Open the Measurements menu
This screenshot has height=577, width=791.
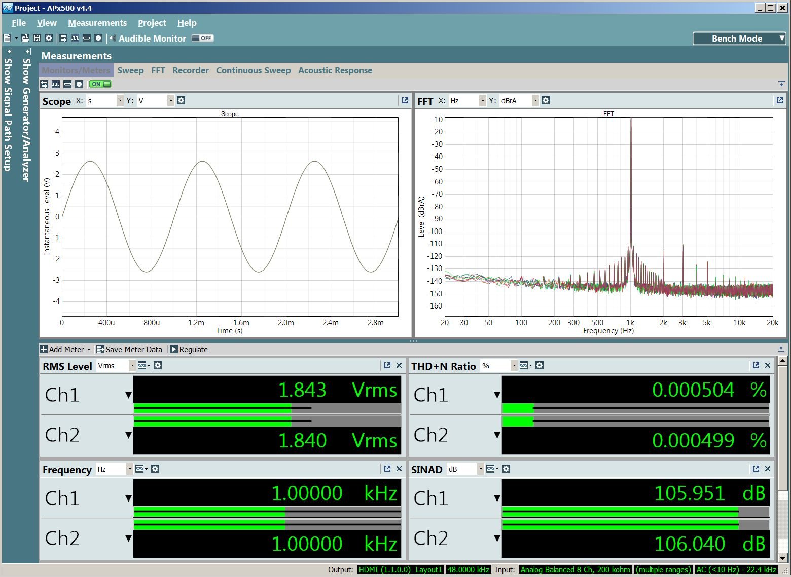tap(97, 23)
